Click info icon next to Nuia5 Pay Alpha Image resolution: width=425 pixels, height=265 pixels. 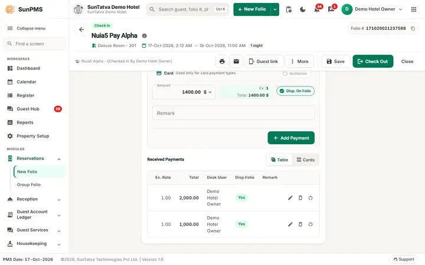(145, 36)
